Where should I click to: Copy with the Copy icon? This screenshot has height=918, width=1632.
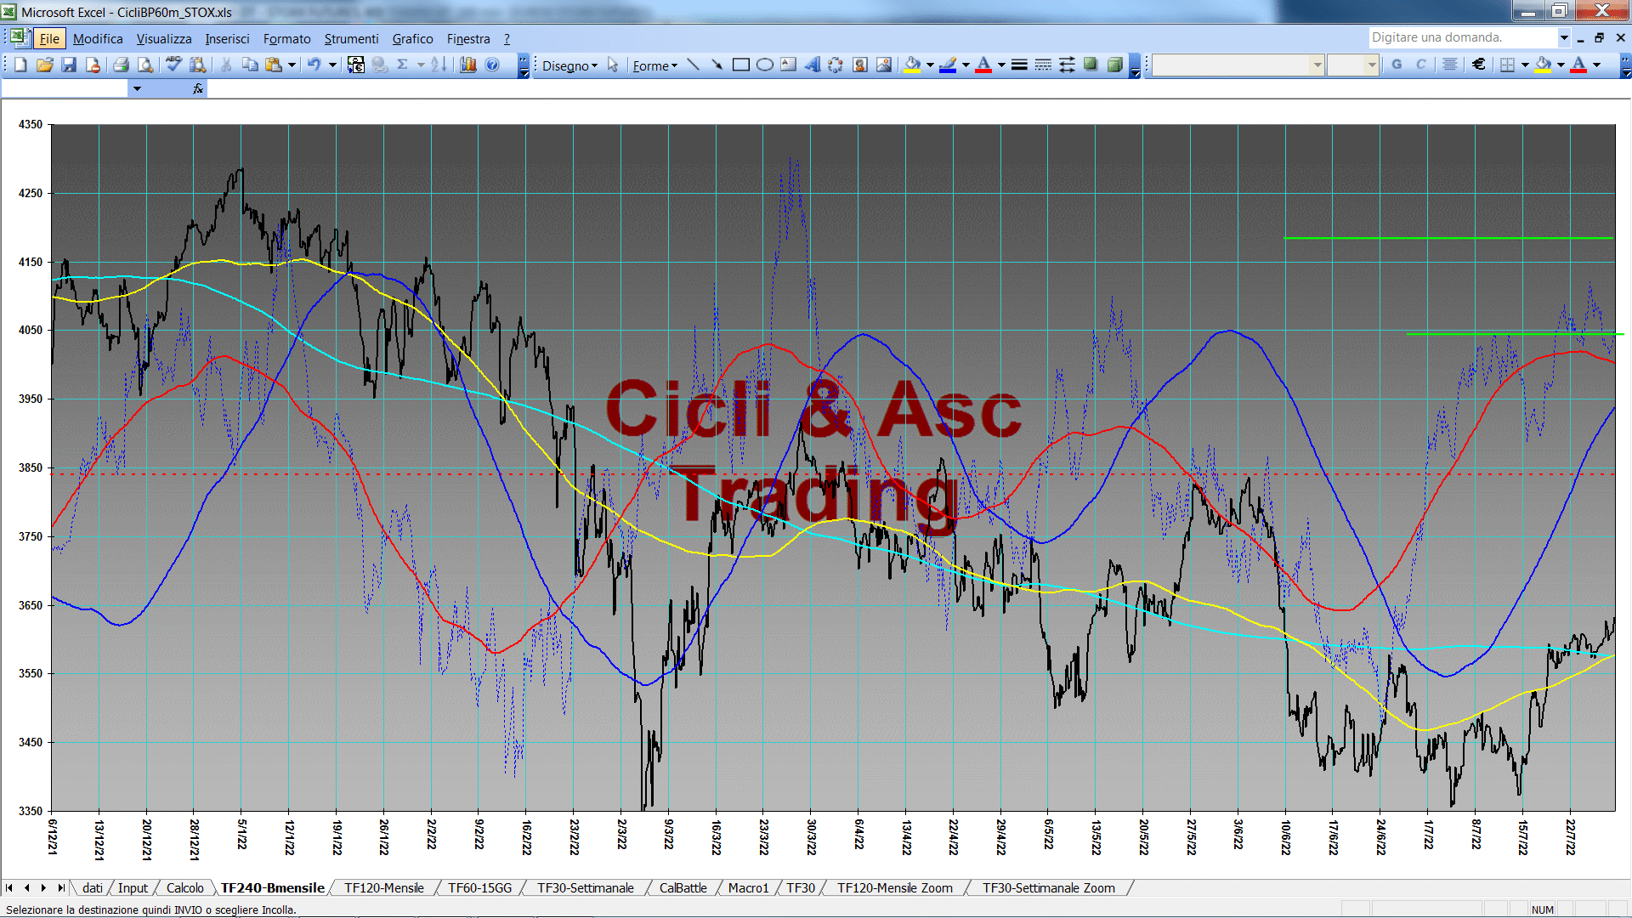250,65
